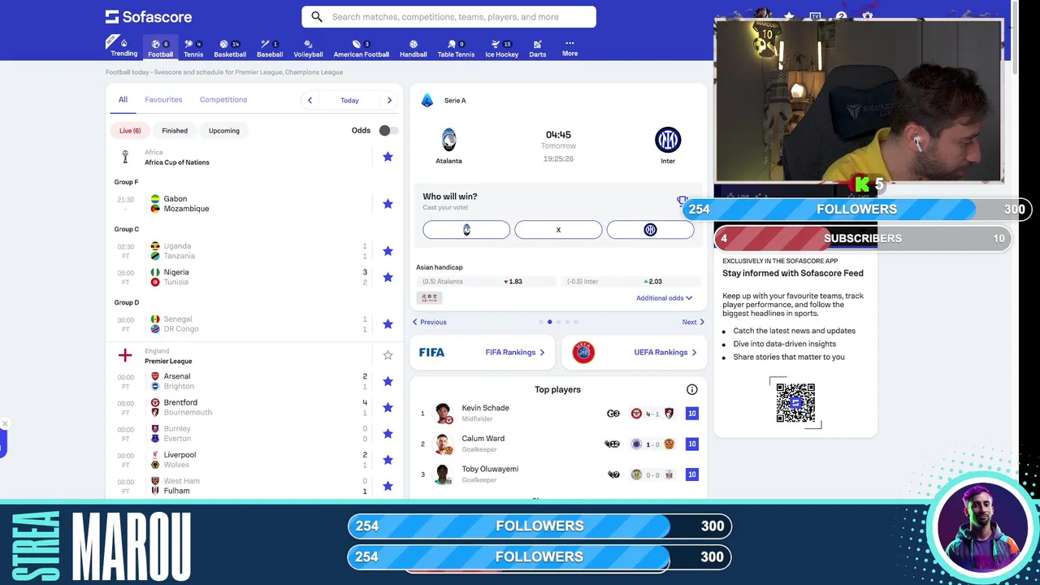Filter by Live (6) matches
This screenshot has width=1040, height=585.
130,131
